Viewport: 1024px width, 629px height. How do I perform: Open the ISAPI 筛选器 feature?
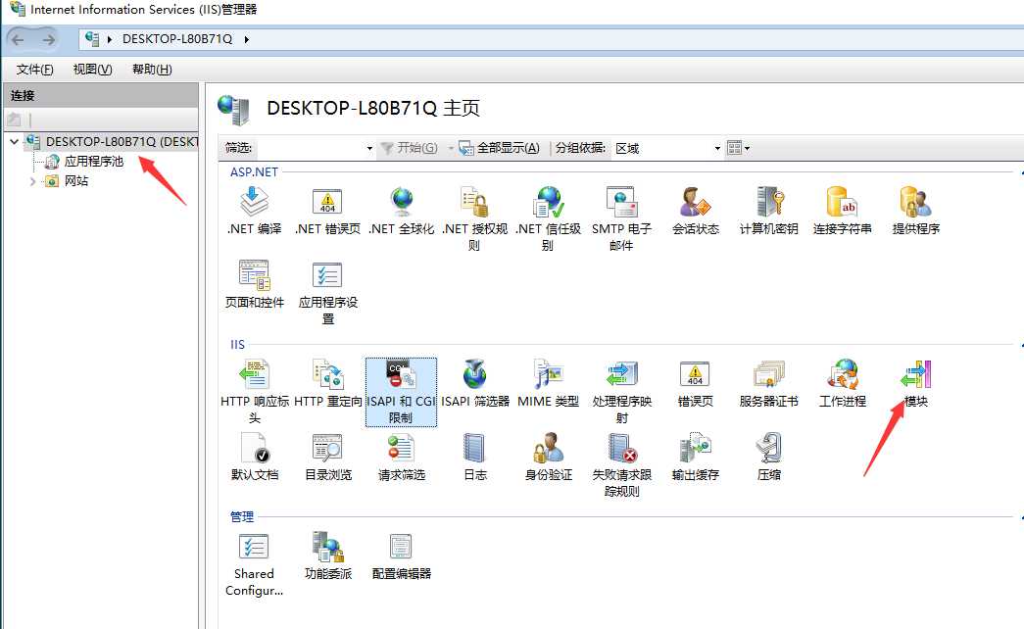point(475,384)
